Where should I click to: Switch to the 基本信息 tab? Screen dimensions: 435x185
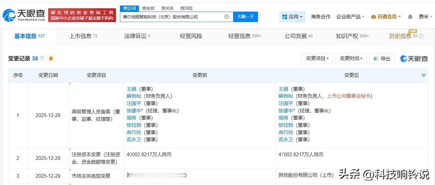tap(29, 36)
